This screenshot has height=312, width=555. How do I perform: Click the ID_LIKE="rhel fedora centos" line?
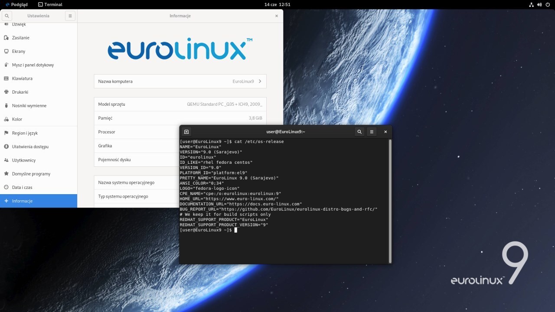(216, 162)
